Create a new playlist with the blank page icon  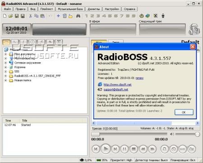(5, 16)
